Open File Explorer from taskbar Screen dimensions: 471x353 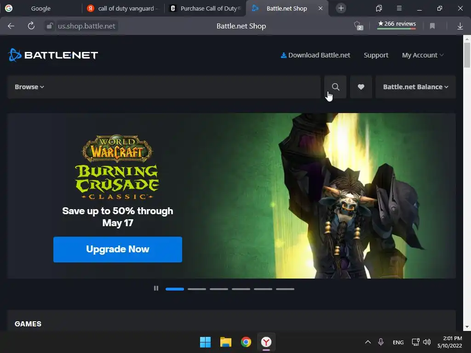pos(225,342)
